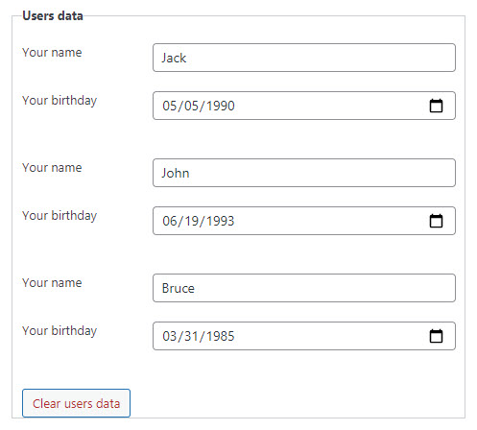This screenshot has height=430, width=477.
Task: Click Your name label beside Jack
Action: pyautogui.click(x=52, y=53)
